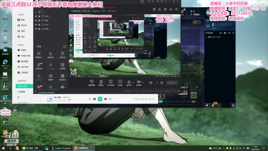268x151 pixels.
Task: Click the gift box icon with red badge
Action: coord(154,9)
